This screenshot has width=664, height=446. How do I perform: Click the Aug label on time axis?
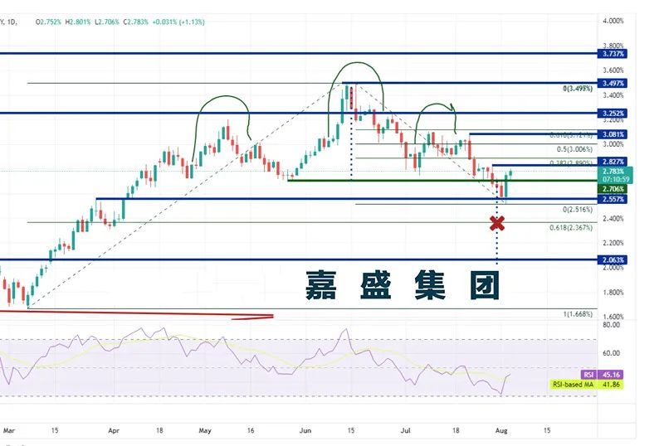tap(501, 431)
